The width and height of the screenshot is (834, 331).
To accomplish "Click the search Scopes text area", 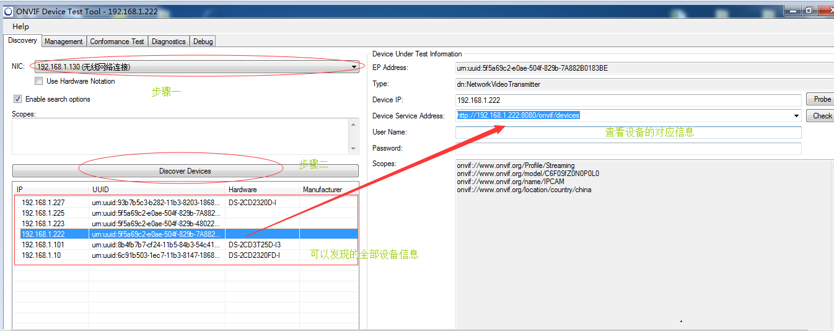I will [180, 136].
